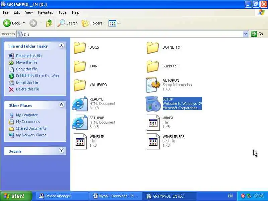Click the Rename this file icon

(x=11, y=56)
